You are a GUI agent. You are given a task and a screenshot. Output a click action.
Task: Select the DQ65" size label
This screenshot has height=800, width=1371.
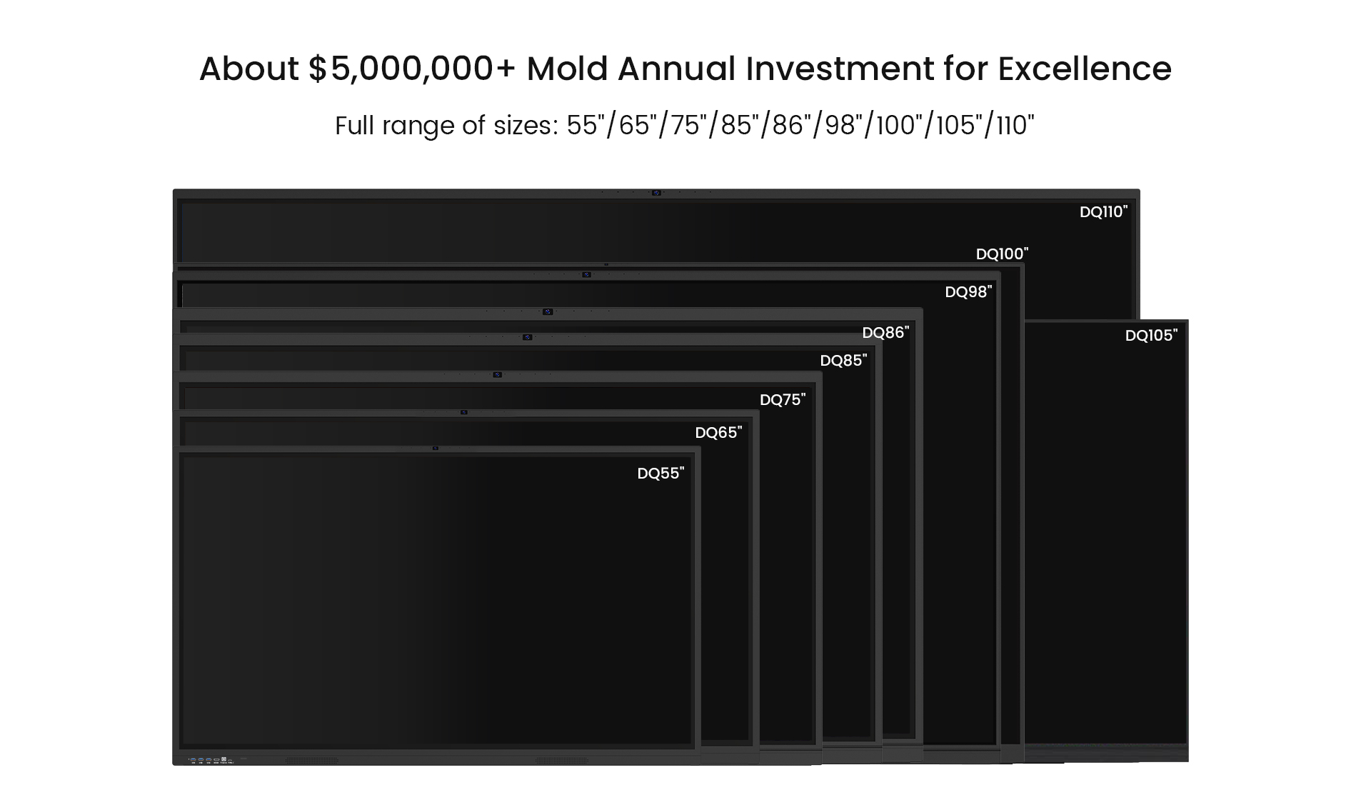718,433
